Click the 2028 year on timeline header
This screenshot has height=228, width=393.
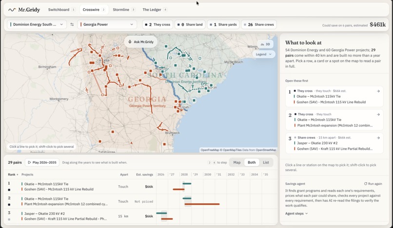click(184, 175)
